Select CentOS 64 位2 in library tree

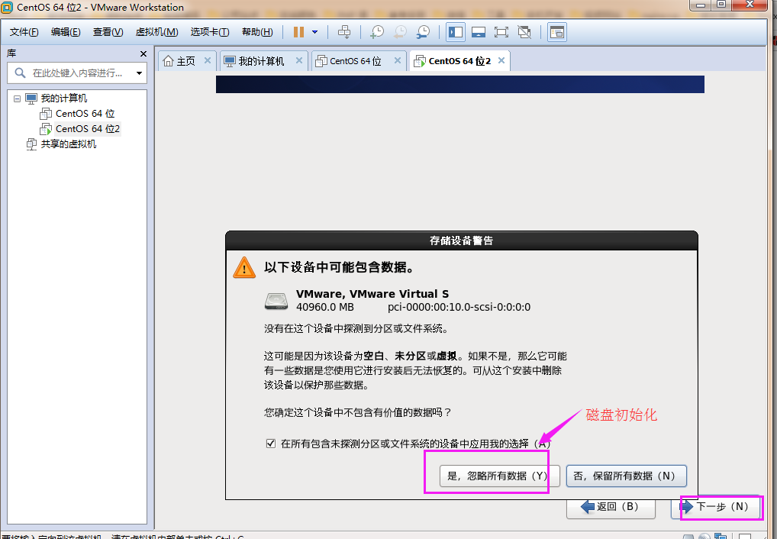click(87, 129)
